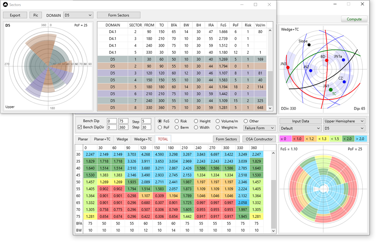Click the JN3 red pole on the stereonet
The height and width of the screenshot is (246, 379).
(x=288, y=67)
